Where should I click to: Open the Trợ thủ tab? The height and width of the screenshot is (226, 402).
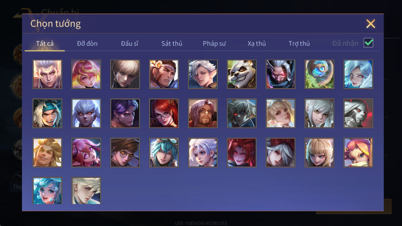299,43
